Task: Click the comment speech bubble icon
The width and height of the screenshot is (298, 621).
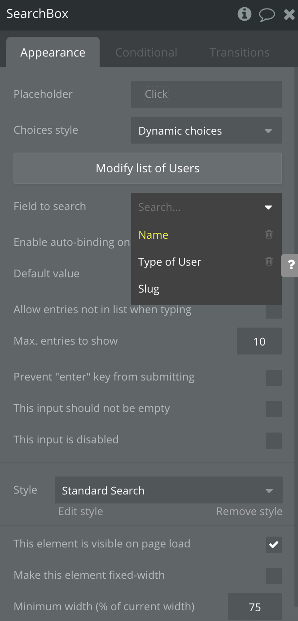Action: click(x=267, y=15)
